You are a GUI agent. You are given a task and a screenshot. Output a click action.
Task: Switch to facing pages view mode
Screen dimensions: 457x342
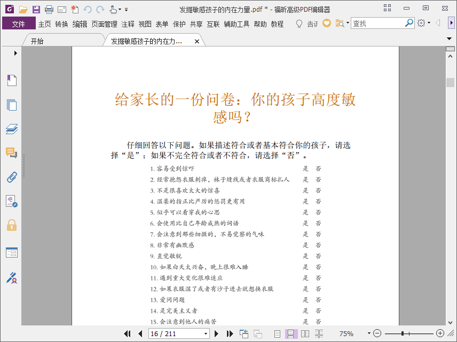[305, 333]
